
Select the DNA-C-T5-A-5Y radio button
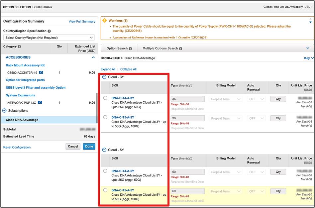point(105,190)
